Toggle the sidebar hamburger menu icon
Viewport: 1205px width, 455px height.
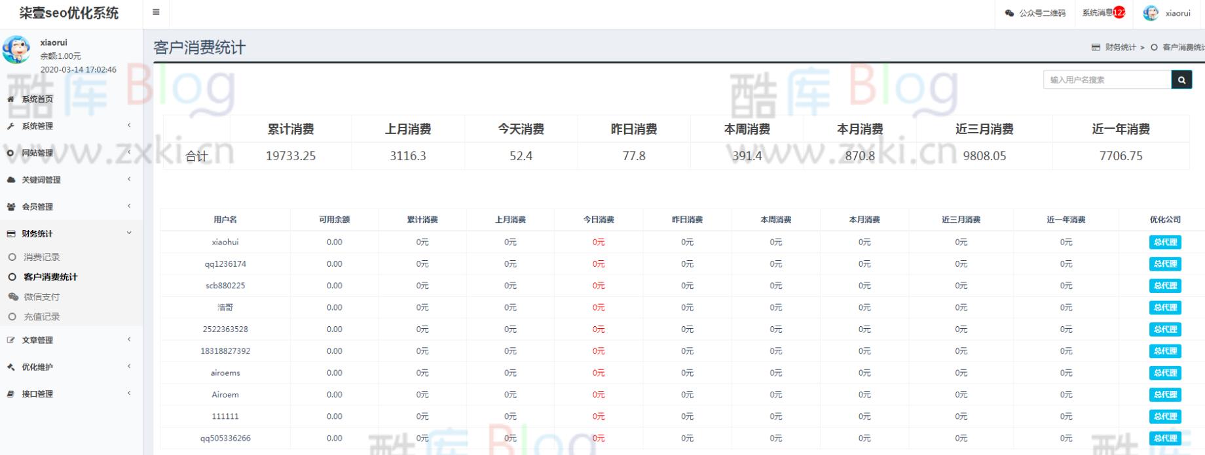(x=156, y=12)
